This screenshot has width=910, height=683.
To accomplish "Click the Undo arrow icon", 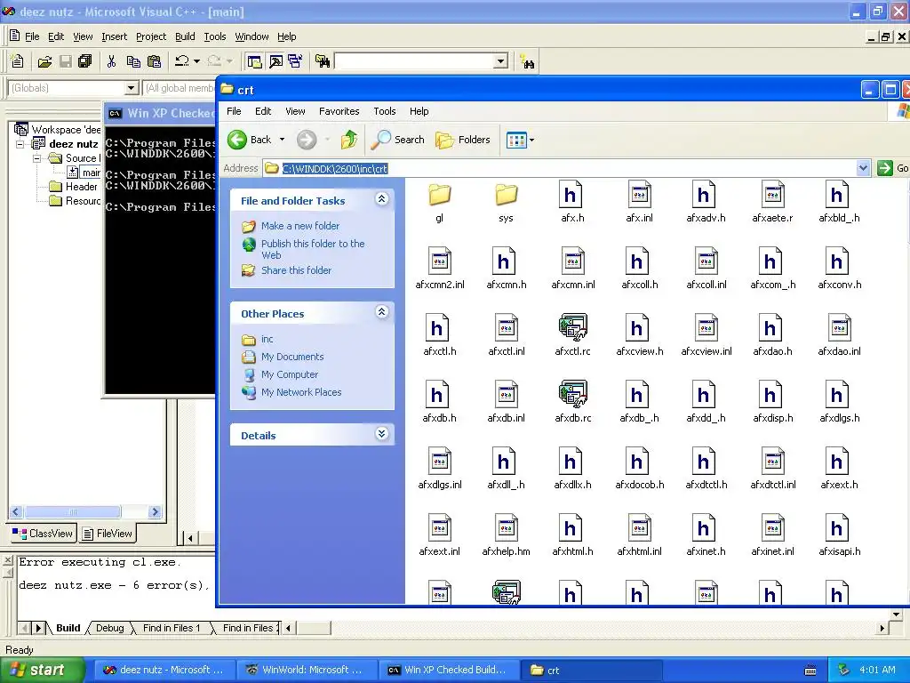I will tap(182, 61).
